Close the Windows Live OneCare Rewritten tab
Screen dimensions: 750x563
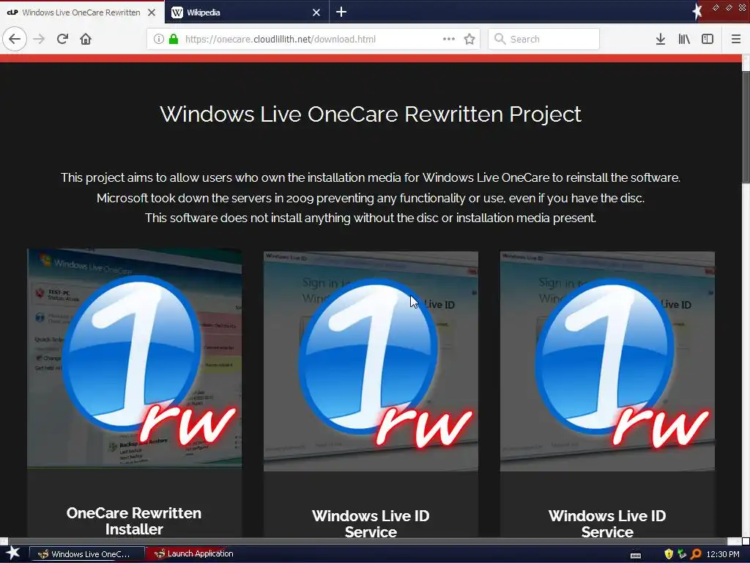[x=152, y=12]
